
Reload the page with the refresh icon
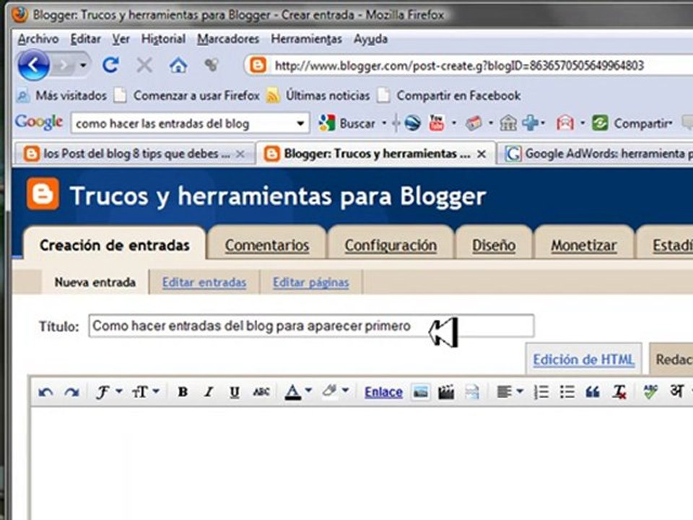click(x=110, y=66)
